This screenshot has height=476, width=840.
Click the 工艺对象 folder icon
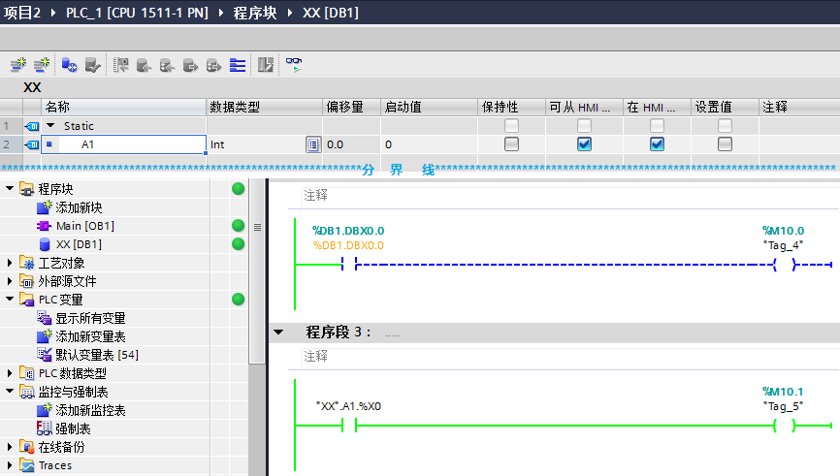click(x=27, y=263)
